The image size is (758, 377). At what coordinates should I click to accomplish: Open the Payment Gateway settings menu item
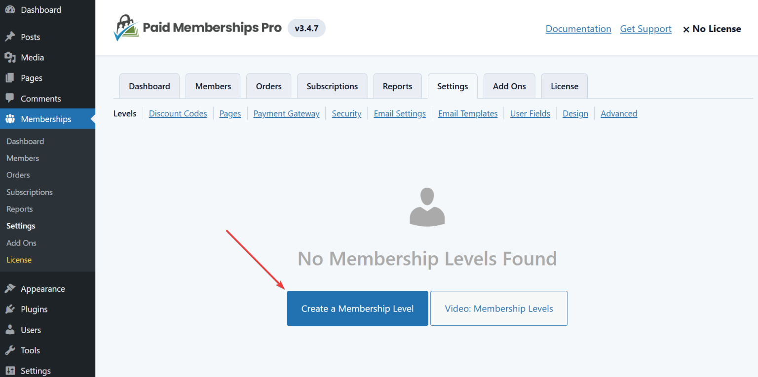tap(286, 113)
